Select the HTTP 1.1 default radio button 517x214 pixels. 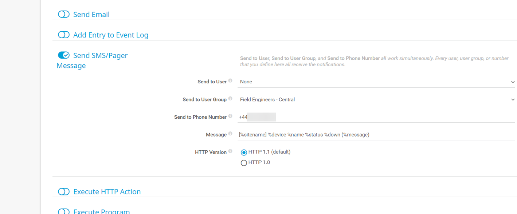[244, 152]
